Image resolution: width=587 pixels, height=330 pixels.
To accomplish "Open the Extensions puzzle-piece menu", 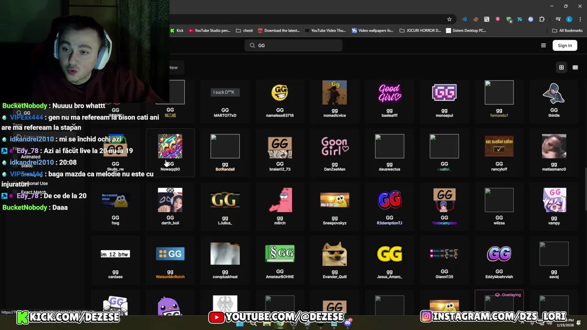I will coord(542,19).
